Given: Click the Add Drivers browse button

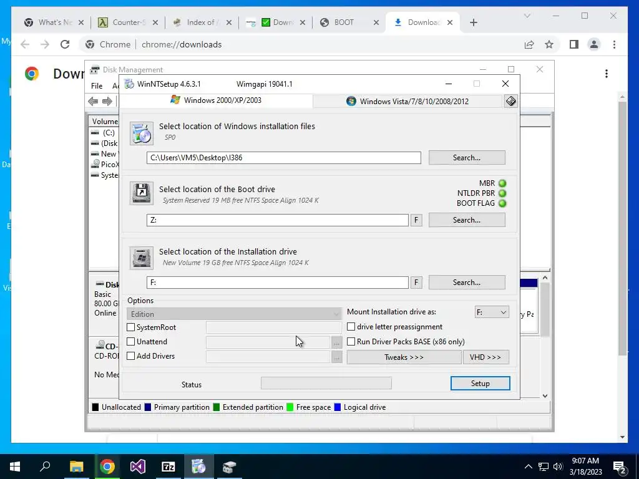Looking at the screenshot, I should pos(336,357).
